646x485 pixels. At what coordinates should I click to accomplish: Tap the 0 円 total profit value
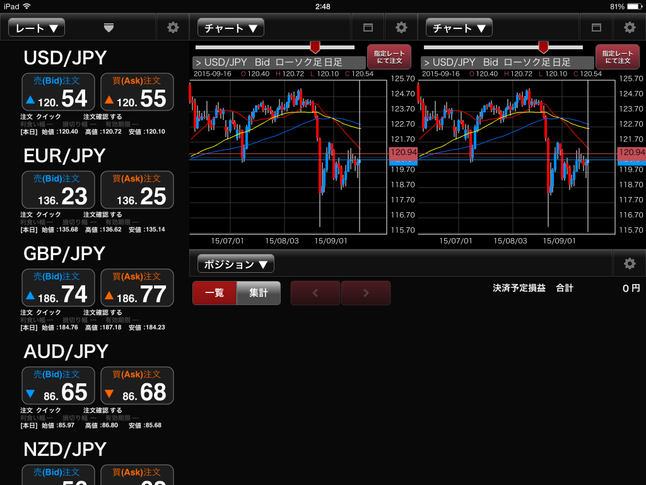point(631,288)
